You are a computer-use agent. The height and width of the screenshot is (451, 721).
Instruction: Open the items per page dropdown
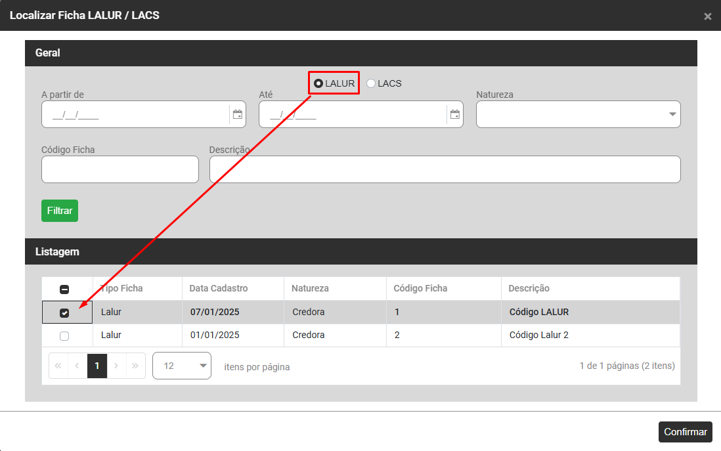point(182,366)
